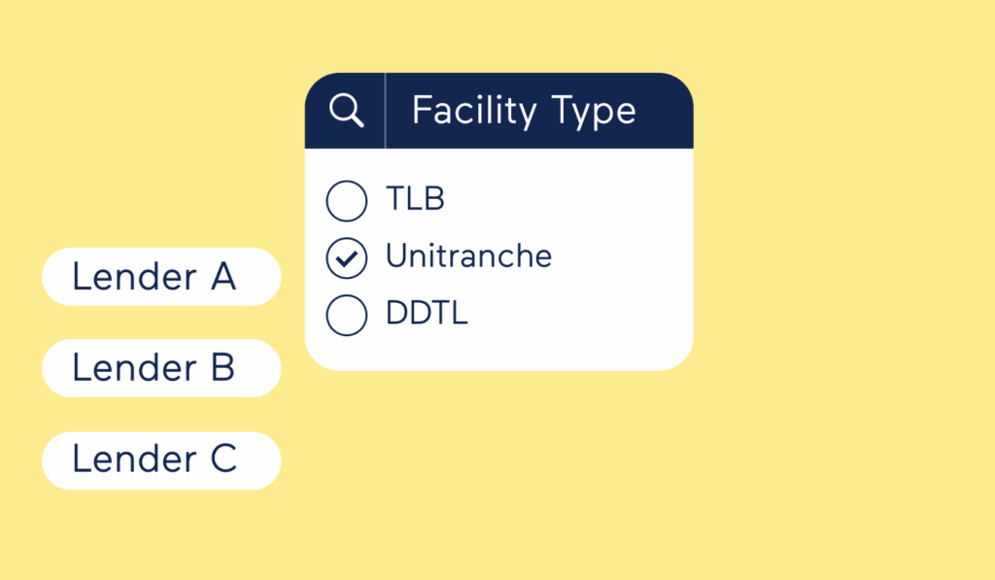This screenshot has width=995, height=580.
Task: Click the magnifying glass search icon
Action: [346, 112]
